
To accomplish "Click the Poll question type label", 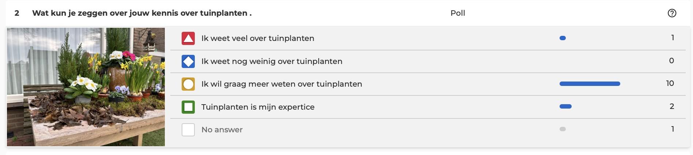I will pyautogui.click(x=458, y=13).
